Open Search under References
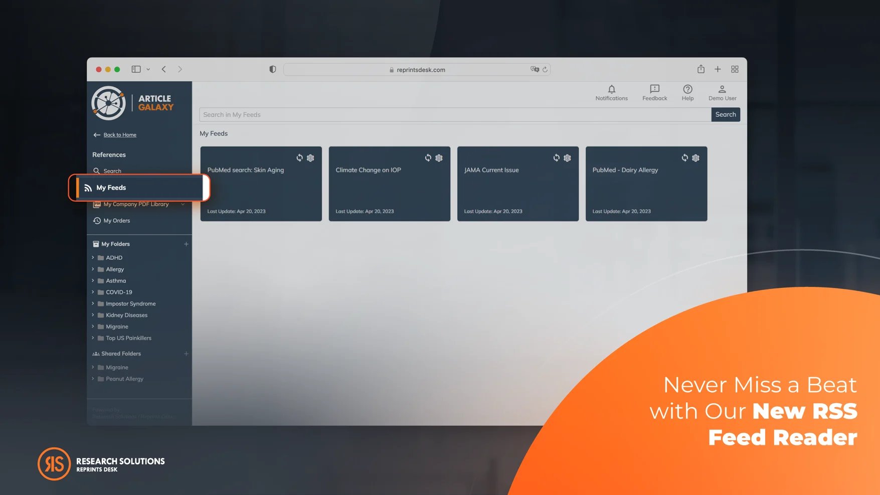This screenshot has width=880, height=495. click(107, 171)
